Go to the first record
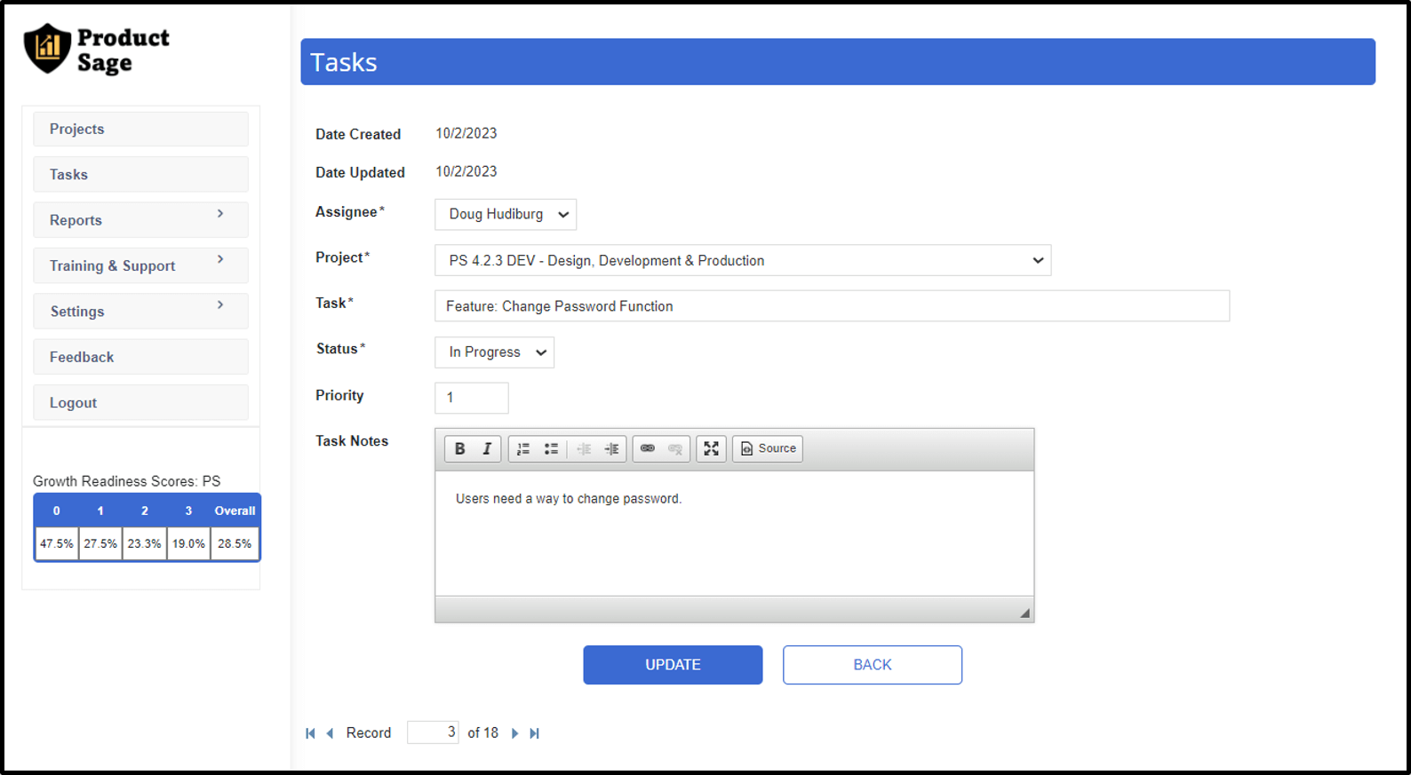 point(310,733)
